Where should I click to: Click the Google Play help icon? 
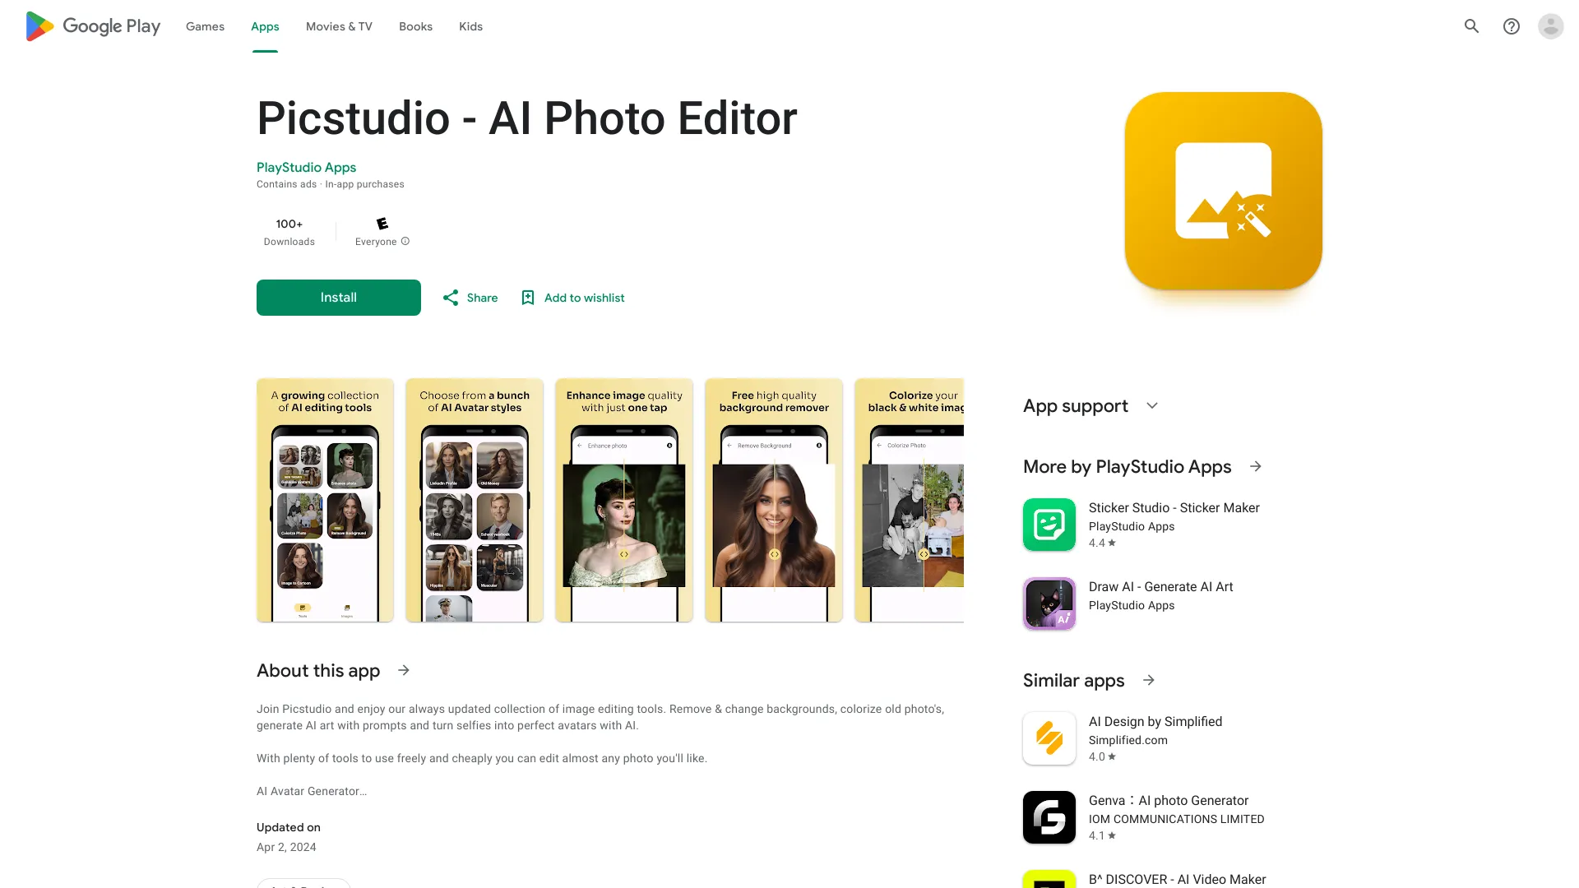pos(1511,26)
